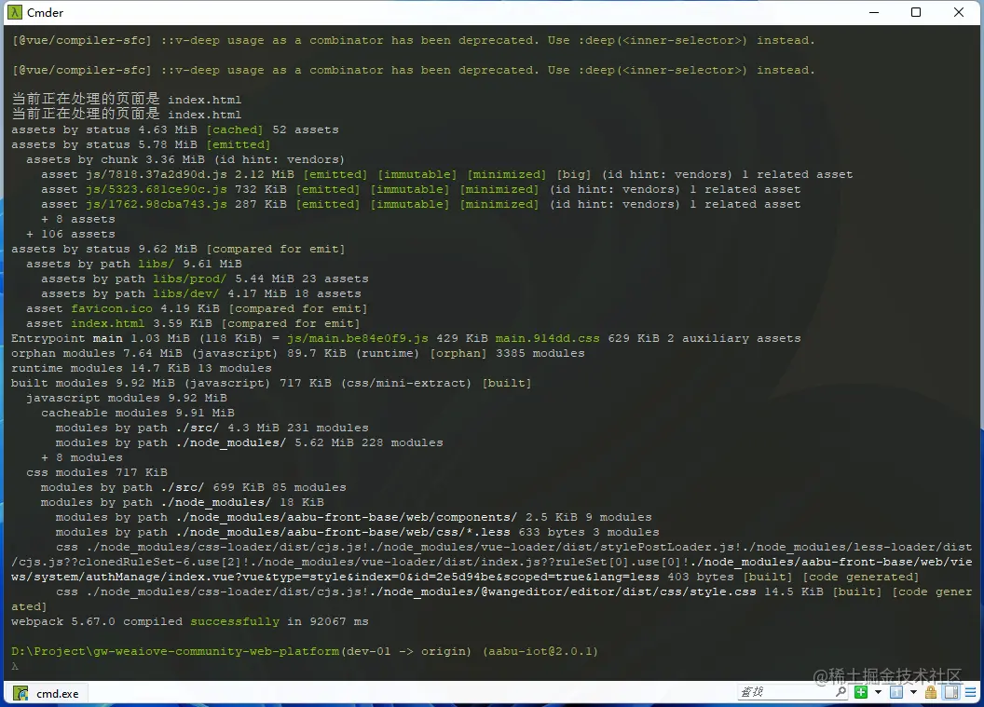Close the Cmder window
984x707 pixels.
point(958,12)
